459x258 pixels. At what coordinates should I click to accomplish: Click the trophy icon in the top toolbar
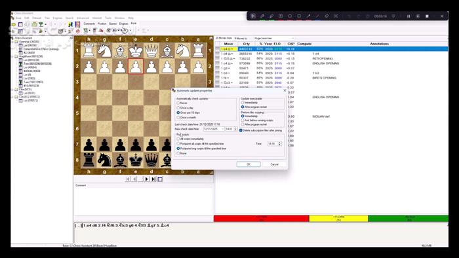[41, 24]
